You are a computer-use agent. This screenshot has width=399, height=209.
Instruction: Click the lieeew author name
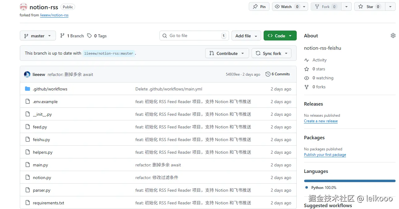point(39,74)
